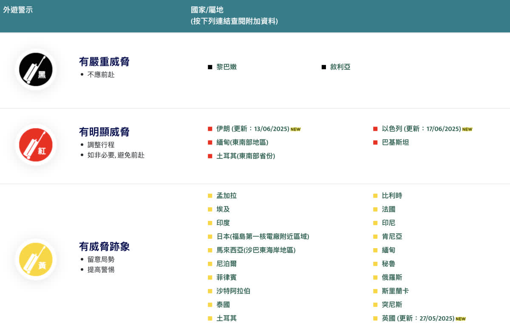Click the 不應前赴 bullet text
Image resolution: width=510 pixels, height=331 pixels.
[101, 75]
